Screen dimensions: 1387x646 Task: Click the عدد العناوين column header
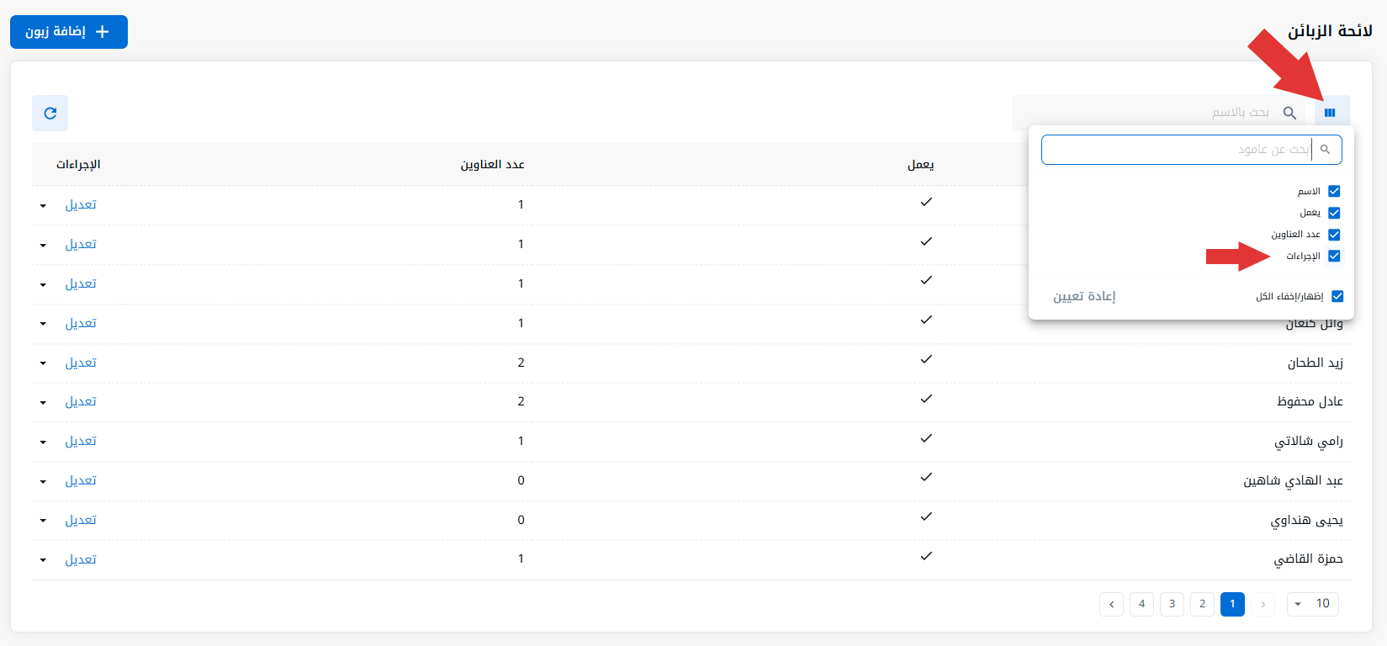point(492,165)
